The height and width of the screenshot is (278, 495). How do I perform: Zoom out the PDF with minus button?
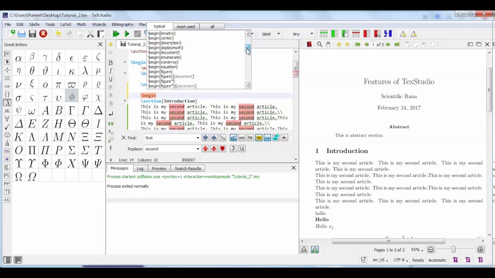[x=431, y=250]
